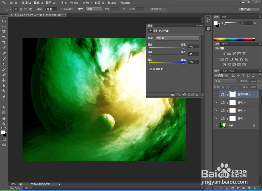This screenshot has height=191, width=262.
Task: Select the Eyedropper tool
Action: click(x=4, y=48)
